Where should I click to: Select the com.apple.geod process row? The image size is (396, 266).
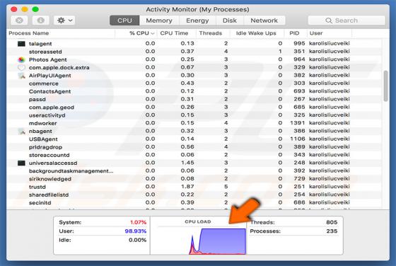coord(194,107)
